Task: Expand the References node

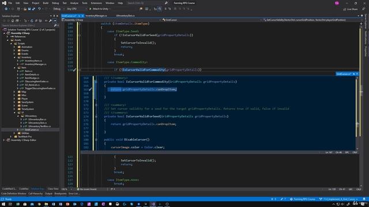Action: coord(7,37)
